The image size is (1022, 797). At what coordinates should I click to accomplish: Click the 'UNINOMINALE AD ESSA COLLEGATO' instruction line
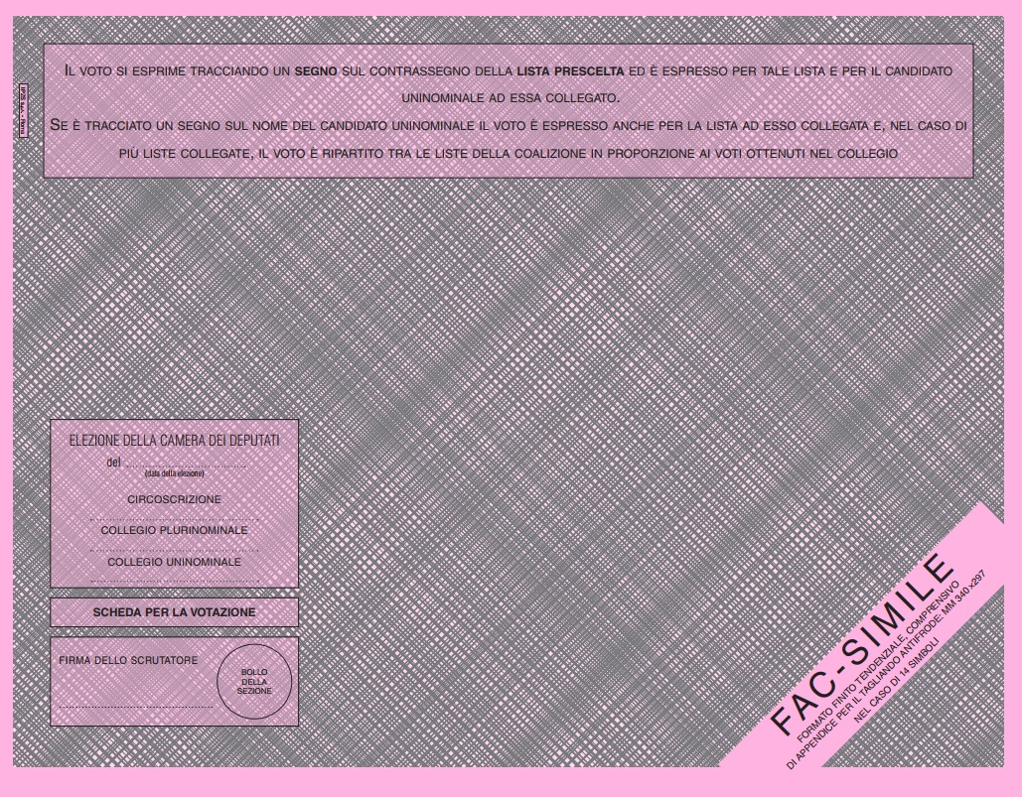pyautogui.click(x=509, y=98)
